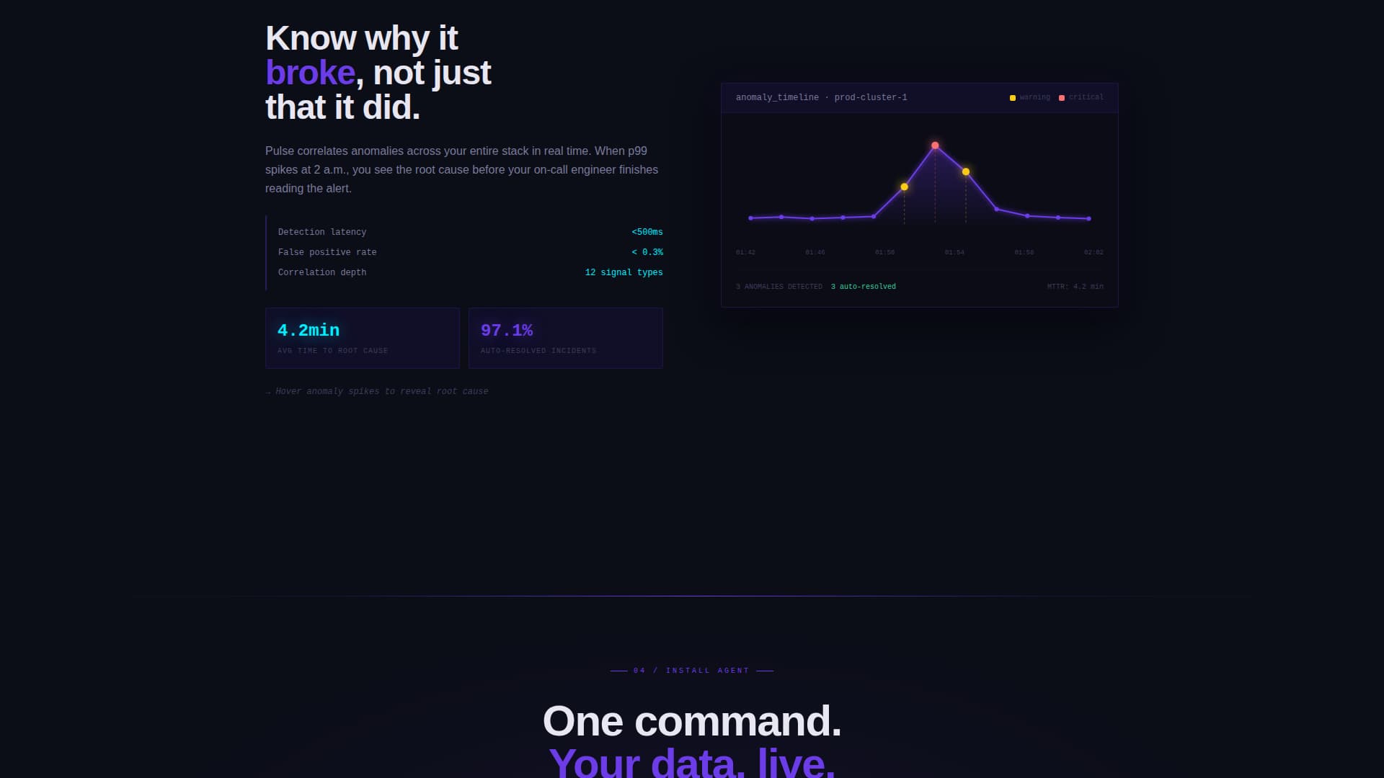Click the 'False positive rate' row label
This screenshot has width=1384, height=778.
click(327, 252)
